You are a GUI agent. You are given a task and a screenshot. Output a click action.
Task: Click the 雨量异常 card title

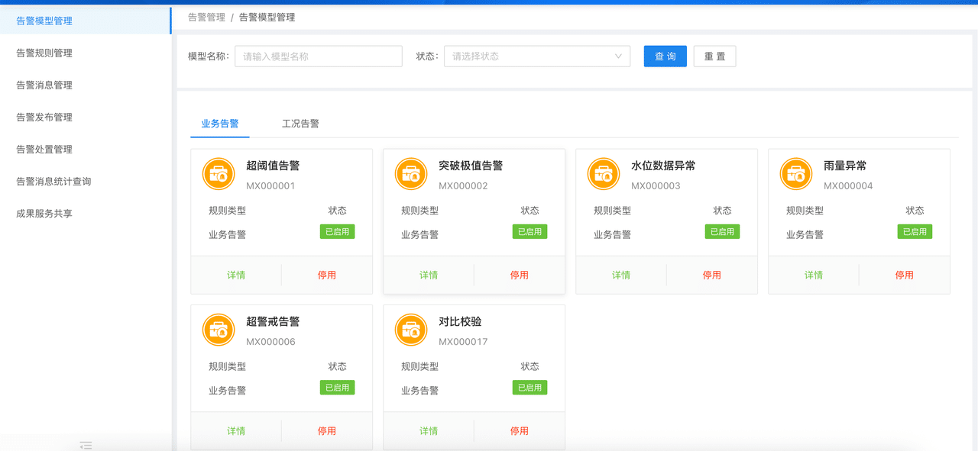click(845, 166)
